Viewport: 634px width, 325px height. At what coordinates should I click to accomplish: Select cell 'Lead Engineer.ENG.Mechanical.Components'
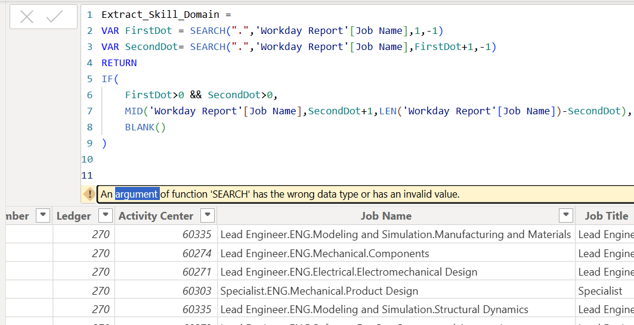point(396,254)
